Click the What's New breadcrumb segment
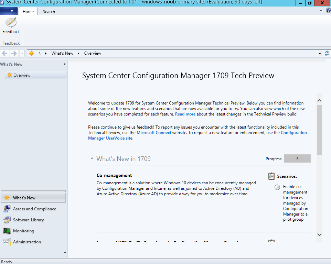 pos(62,53)
